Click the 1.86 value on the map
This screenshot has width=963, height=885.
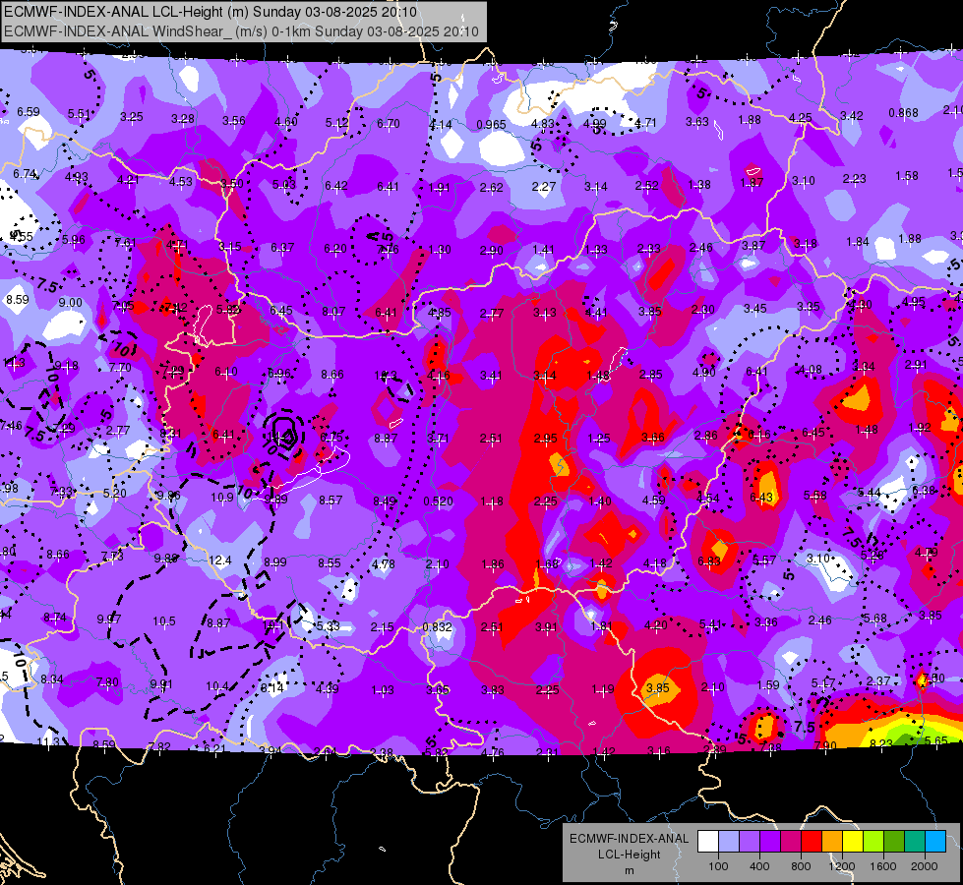pos(493,564)
